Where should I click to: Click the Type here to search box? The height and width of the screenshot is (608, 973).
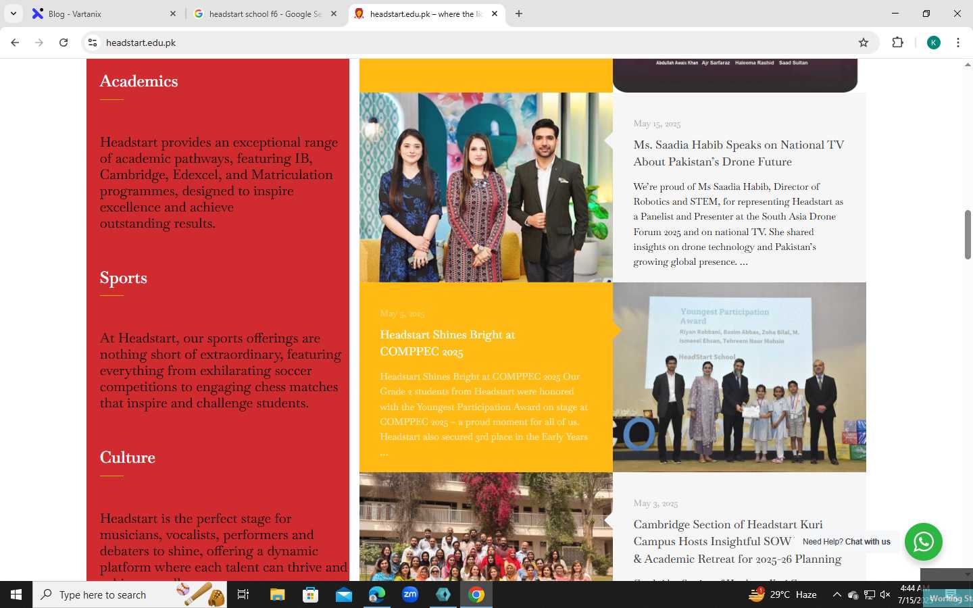coord(130,594)
